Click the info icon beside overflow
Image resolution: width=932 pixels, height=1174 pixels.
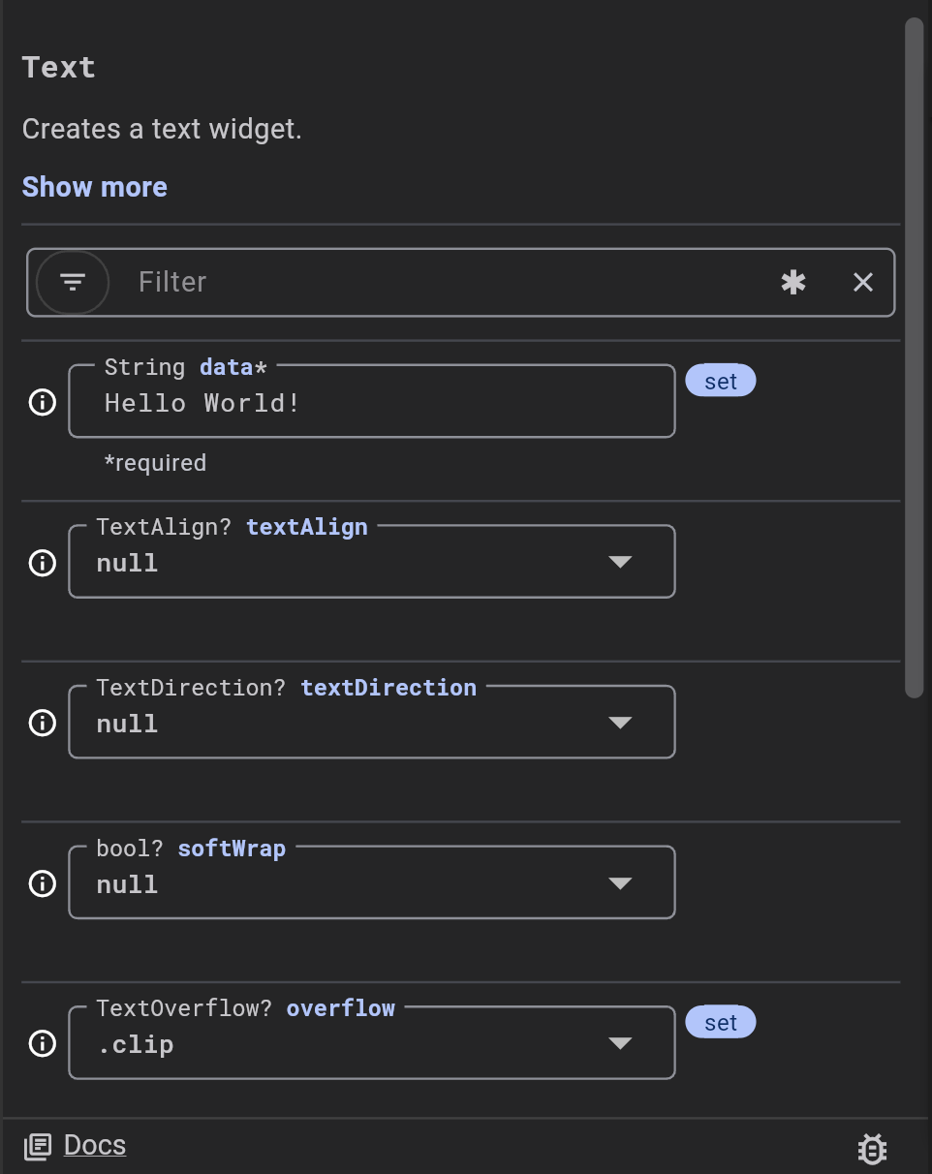42,1043
